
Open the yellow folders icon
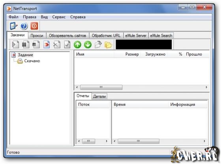pos(108,45)
